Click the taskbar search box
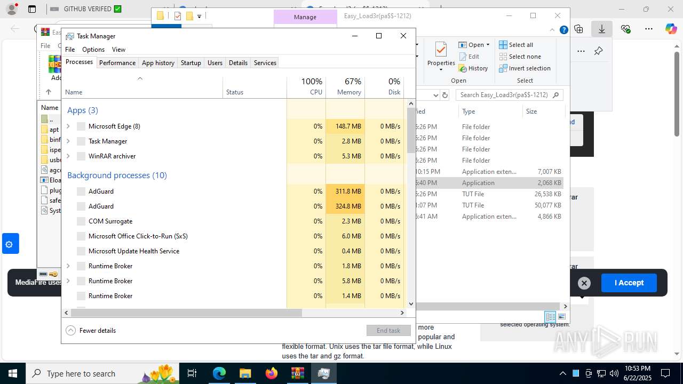The height and width of the screenshot is (384, 683). coord(102,373)
